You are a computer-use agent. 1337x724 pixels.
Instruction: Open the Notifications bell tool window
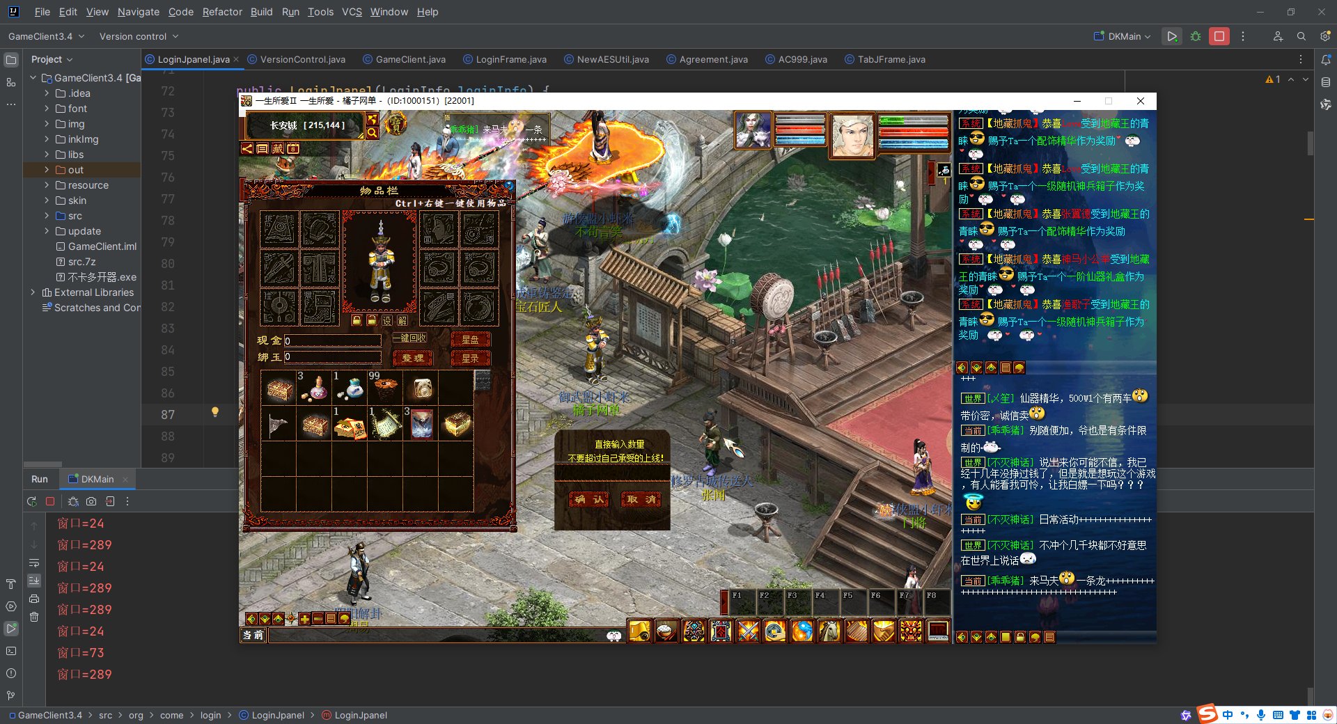(1326, 60)
